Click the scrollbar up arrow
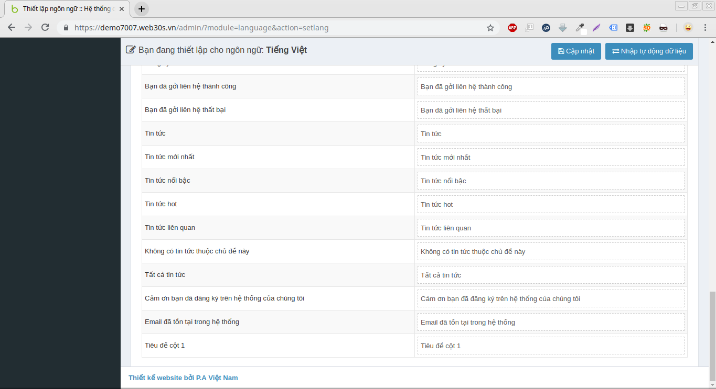This screenshot has height=389, width=716. 712,41
